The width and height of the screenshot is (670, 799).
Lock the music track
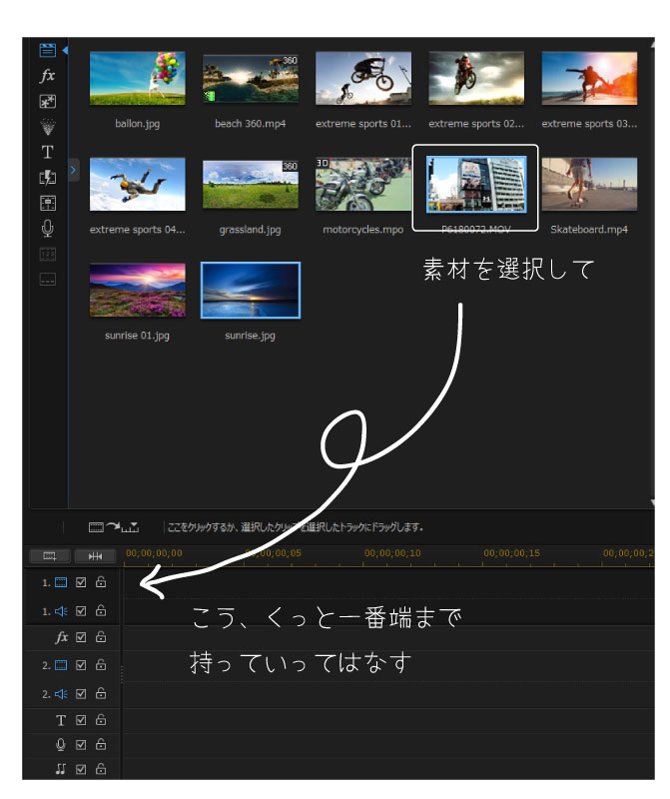coord(101,768)
